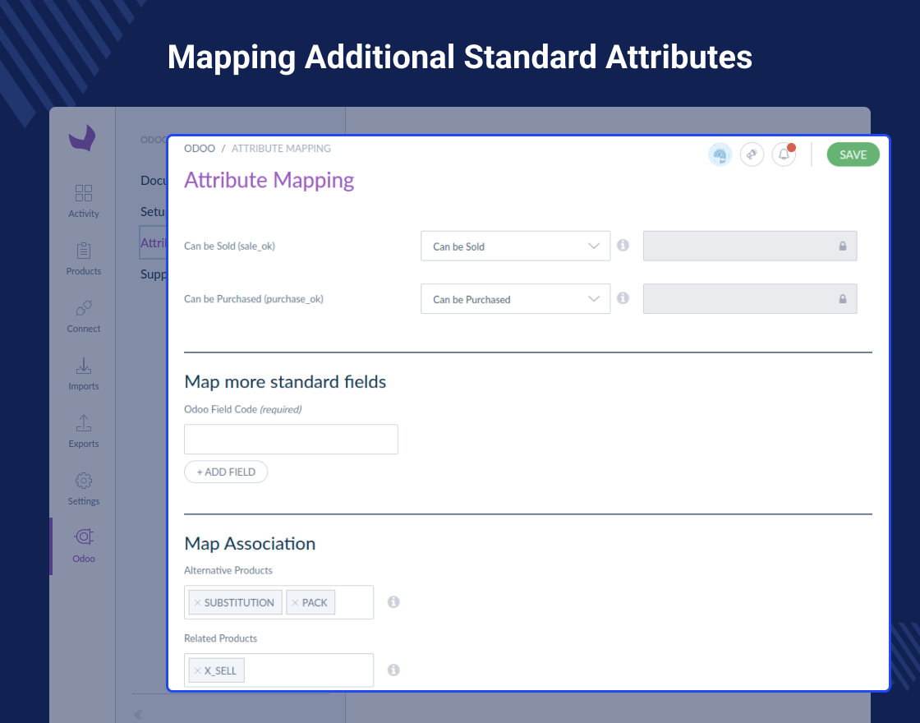920x723 pixels.
Task: Click the Attribute Mapping page title
Action: [269, 180]
